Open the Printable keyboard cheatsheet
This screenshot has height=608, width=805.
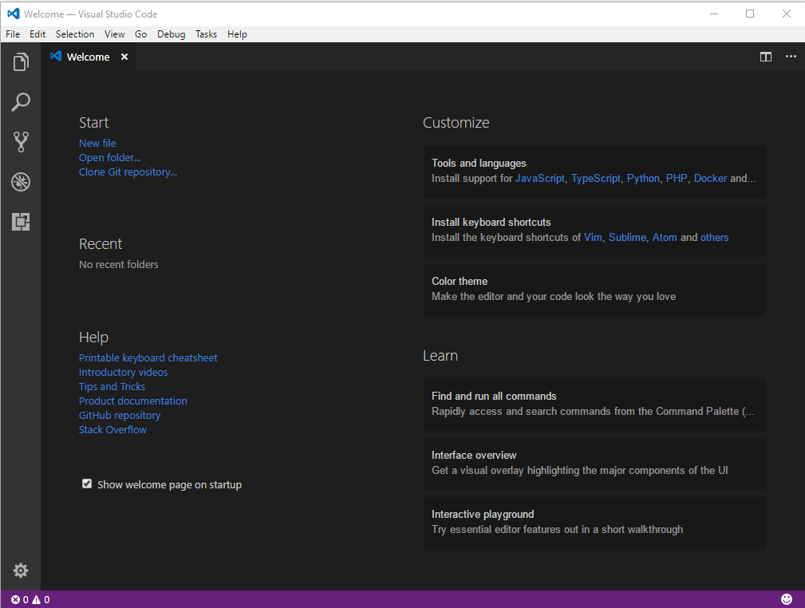(x=148, y=357)
